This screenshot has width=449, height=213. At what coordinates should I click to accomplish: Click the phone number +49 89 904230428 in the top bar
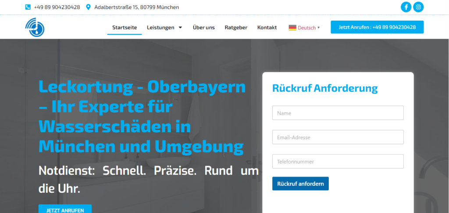tap(57, 7)
